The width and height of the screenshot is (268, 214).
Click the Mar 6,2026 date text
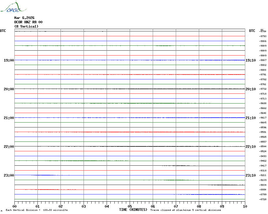click(24, 18)
